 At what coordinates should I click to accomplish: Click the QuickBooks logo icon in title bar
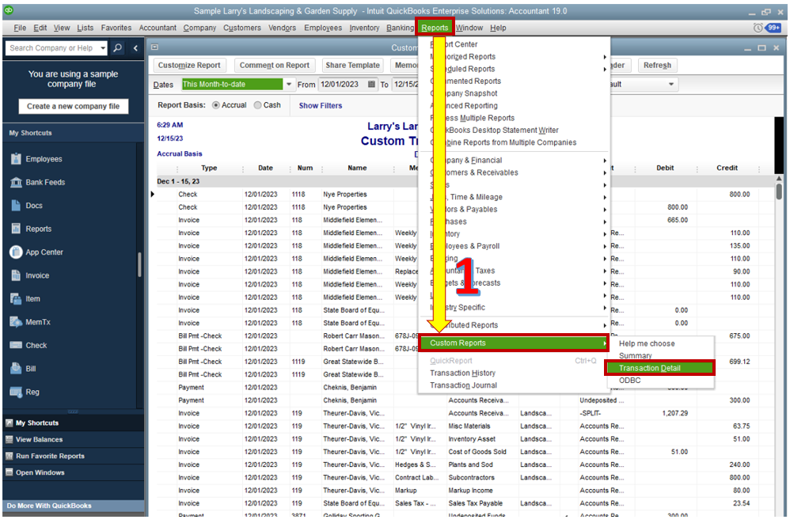[x=9, y=10]
